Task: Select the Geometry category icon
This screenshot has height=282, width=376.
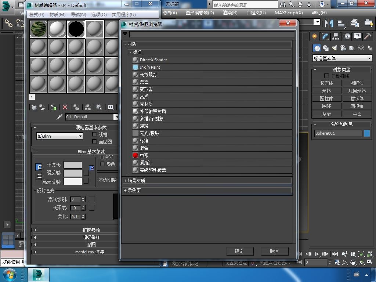Action: [x=317, y=48]
